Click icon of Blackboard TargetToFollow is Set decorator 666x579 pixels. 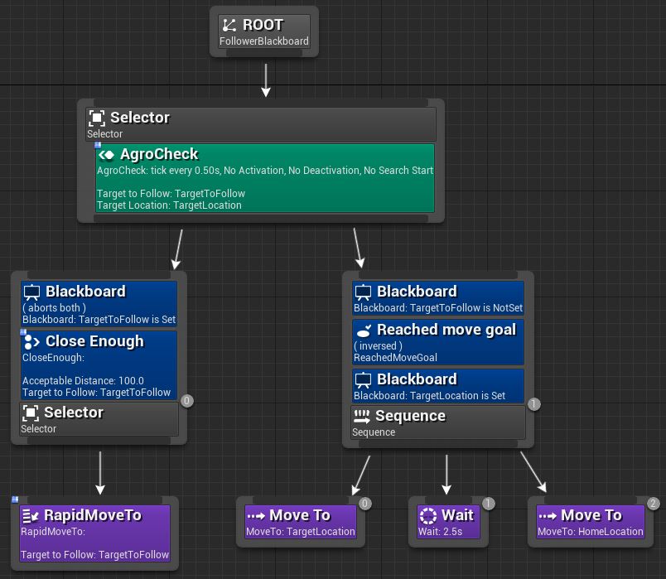click(31, 292)
